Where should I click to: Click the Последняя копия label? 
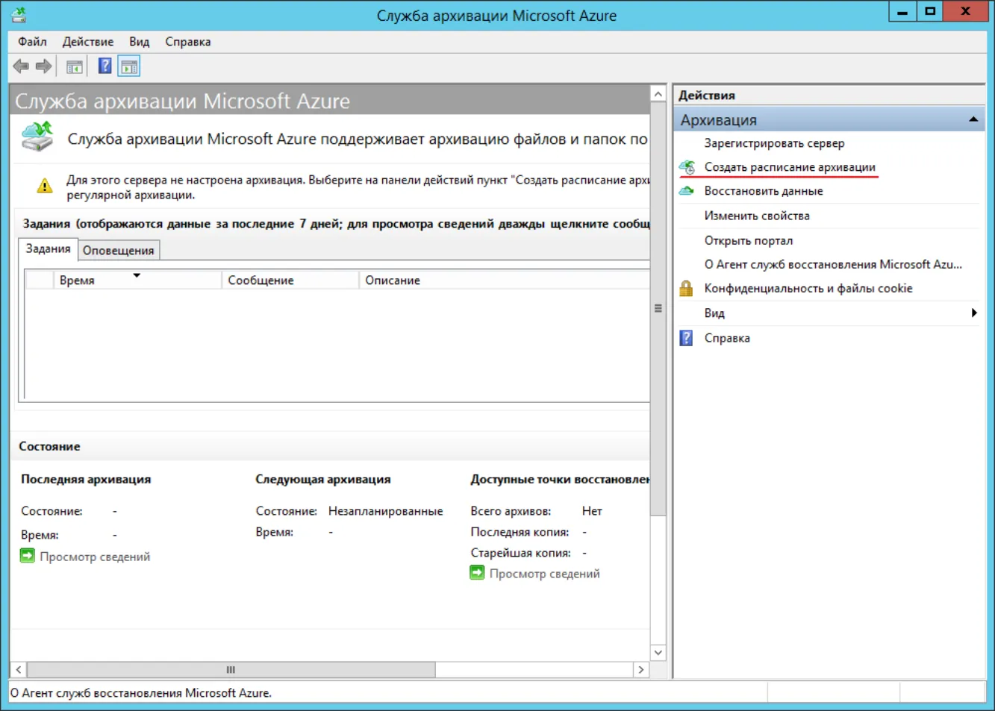tap(520, 532)
